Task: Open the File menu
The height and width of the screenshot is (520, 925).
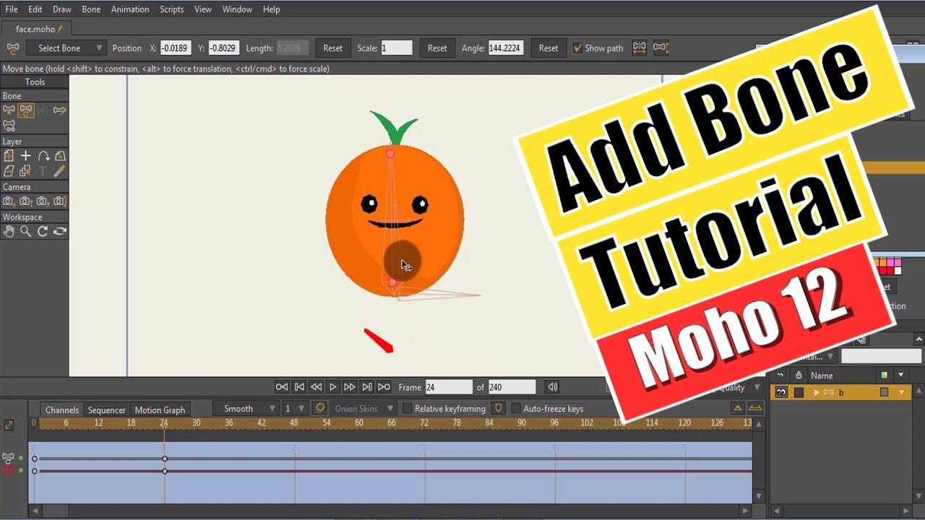Action: point(12,9)
